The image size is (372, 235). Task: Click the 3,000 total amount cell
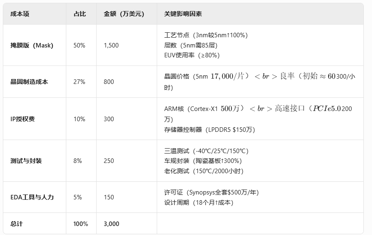click(x=111, y=224)
